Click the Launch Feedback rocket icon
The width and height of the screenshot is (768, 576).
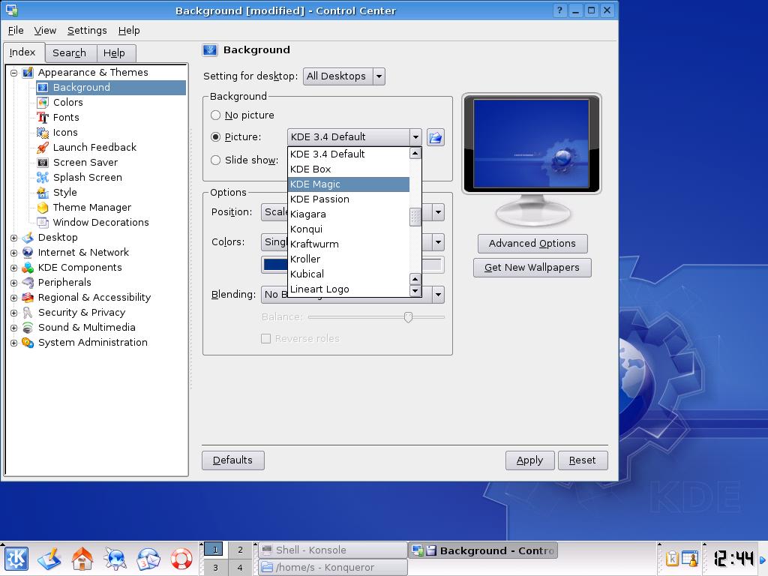43,148
